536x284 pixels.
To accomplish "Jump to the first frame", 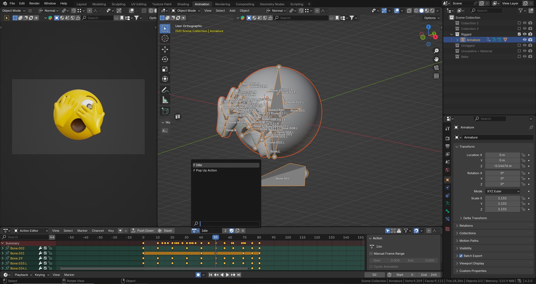I will coord(210,275).
